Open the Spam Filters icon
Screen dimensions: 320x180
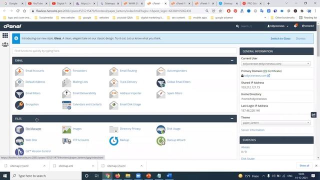pyautogui.click(x=161, y=93)
